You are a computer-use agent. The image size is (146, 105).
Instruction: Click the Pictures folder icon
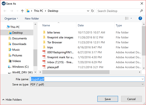pos(10,55)
